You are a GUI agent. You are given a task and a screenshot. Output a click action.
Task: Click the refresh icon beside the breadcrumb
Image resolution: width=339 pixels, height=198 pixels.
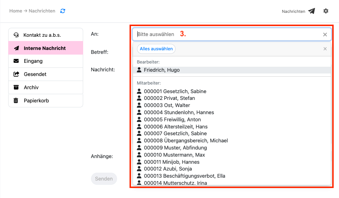pos(63,11)
